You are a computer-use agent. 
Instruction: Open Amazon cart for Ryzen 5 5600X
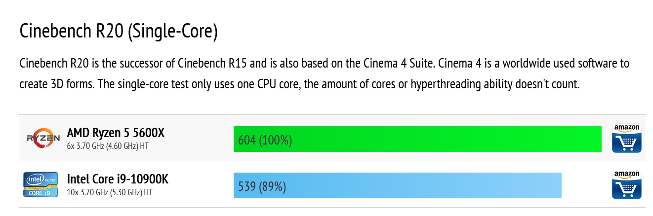pos(626,138)
